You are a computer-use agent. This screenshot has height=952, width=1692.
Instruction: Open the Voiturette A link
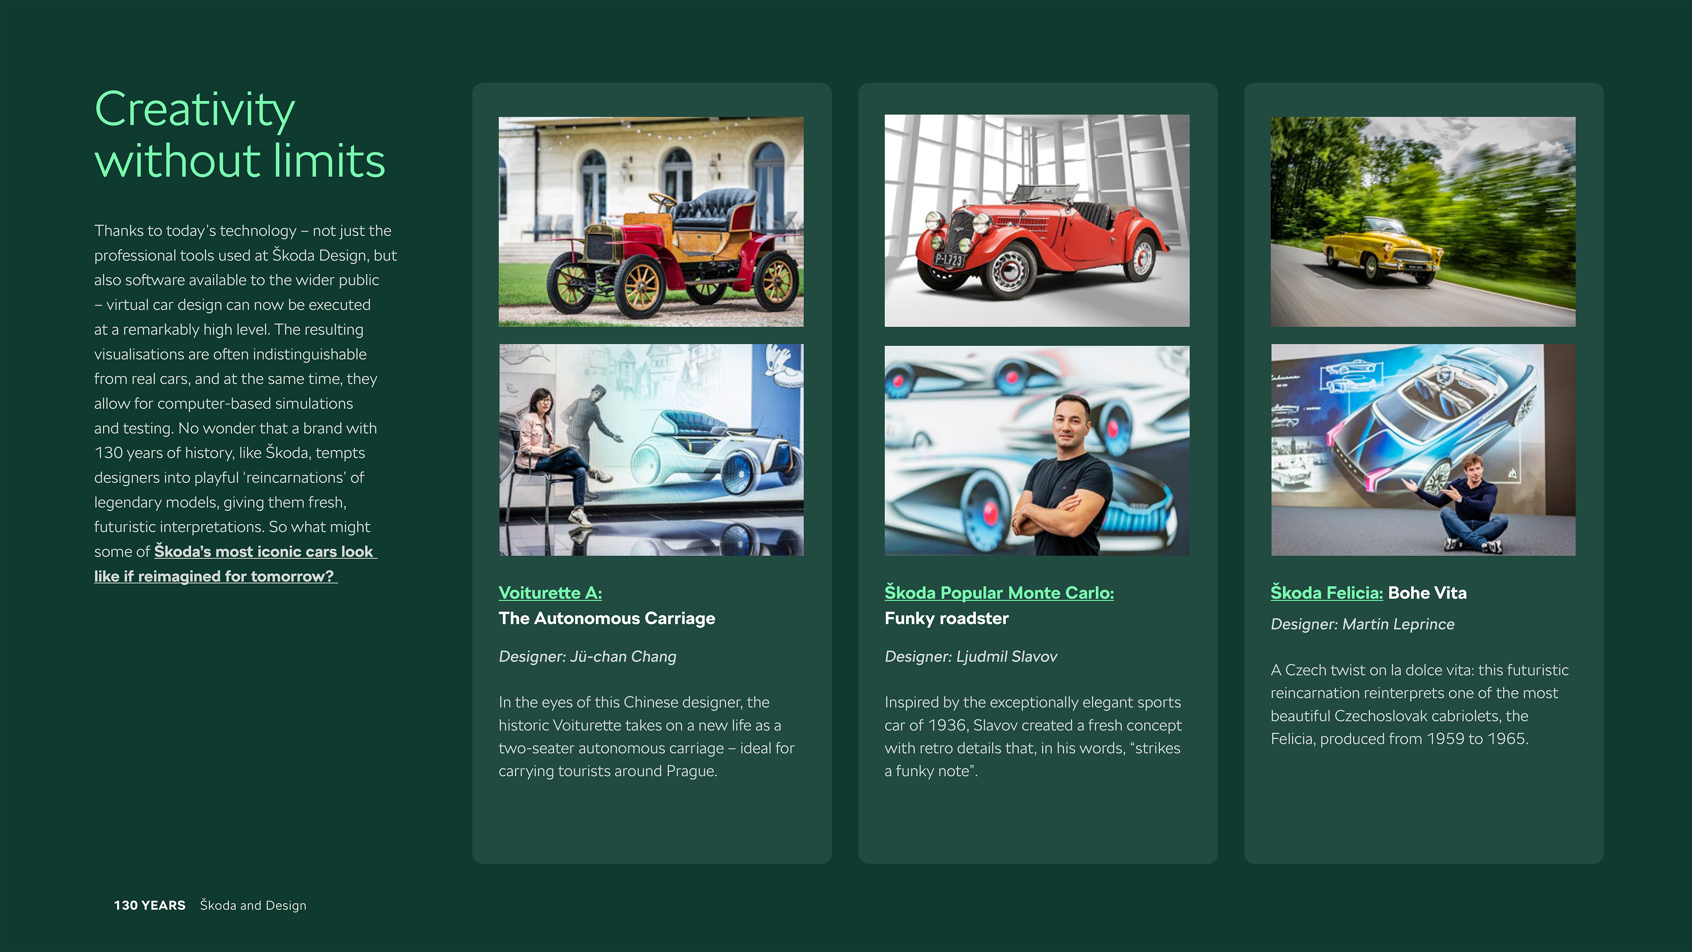tap(550, 593)
